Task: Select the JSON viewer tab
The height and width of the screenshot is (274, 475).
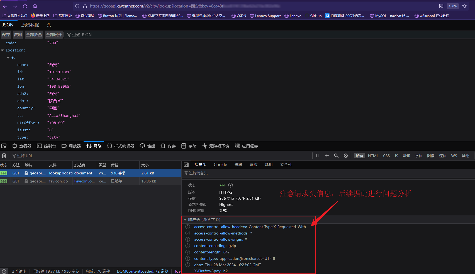Action: (8, 25)
